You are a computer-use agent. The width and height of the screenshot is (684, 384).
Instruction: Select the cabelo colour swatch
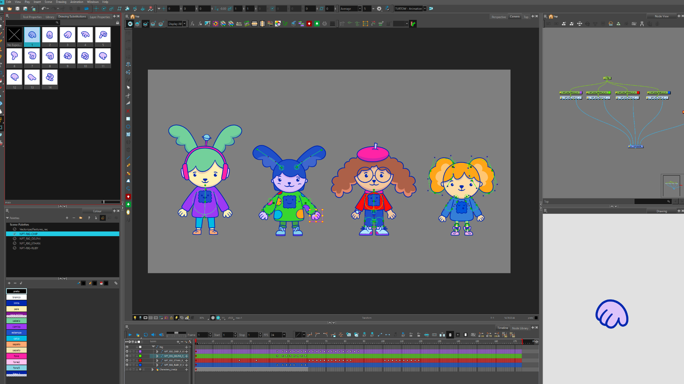click(16, 321)
